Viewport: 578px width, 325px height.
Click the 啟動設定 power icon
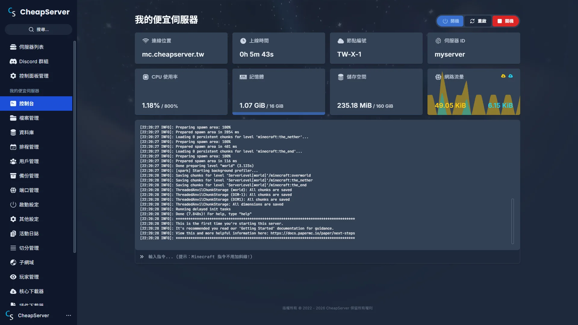[x=13, y=205]
